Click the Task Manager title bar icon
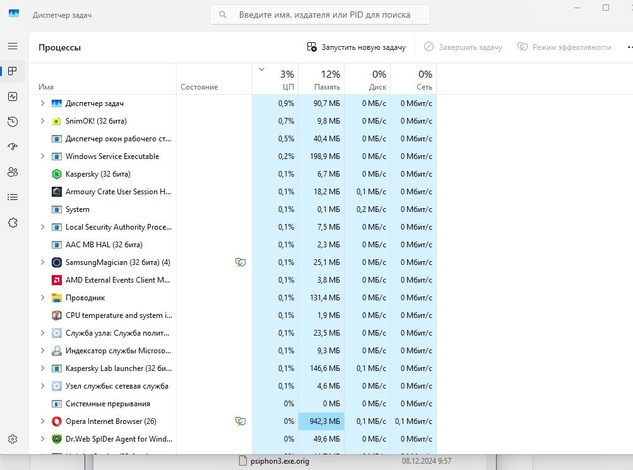This screenshot has height=470, width=633. click(x=14, y=14)
